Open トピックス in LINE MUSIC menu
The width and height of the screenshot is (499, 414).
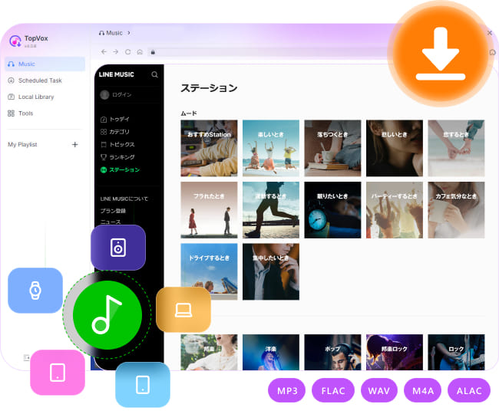point(117,144)
